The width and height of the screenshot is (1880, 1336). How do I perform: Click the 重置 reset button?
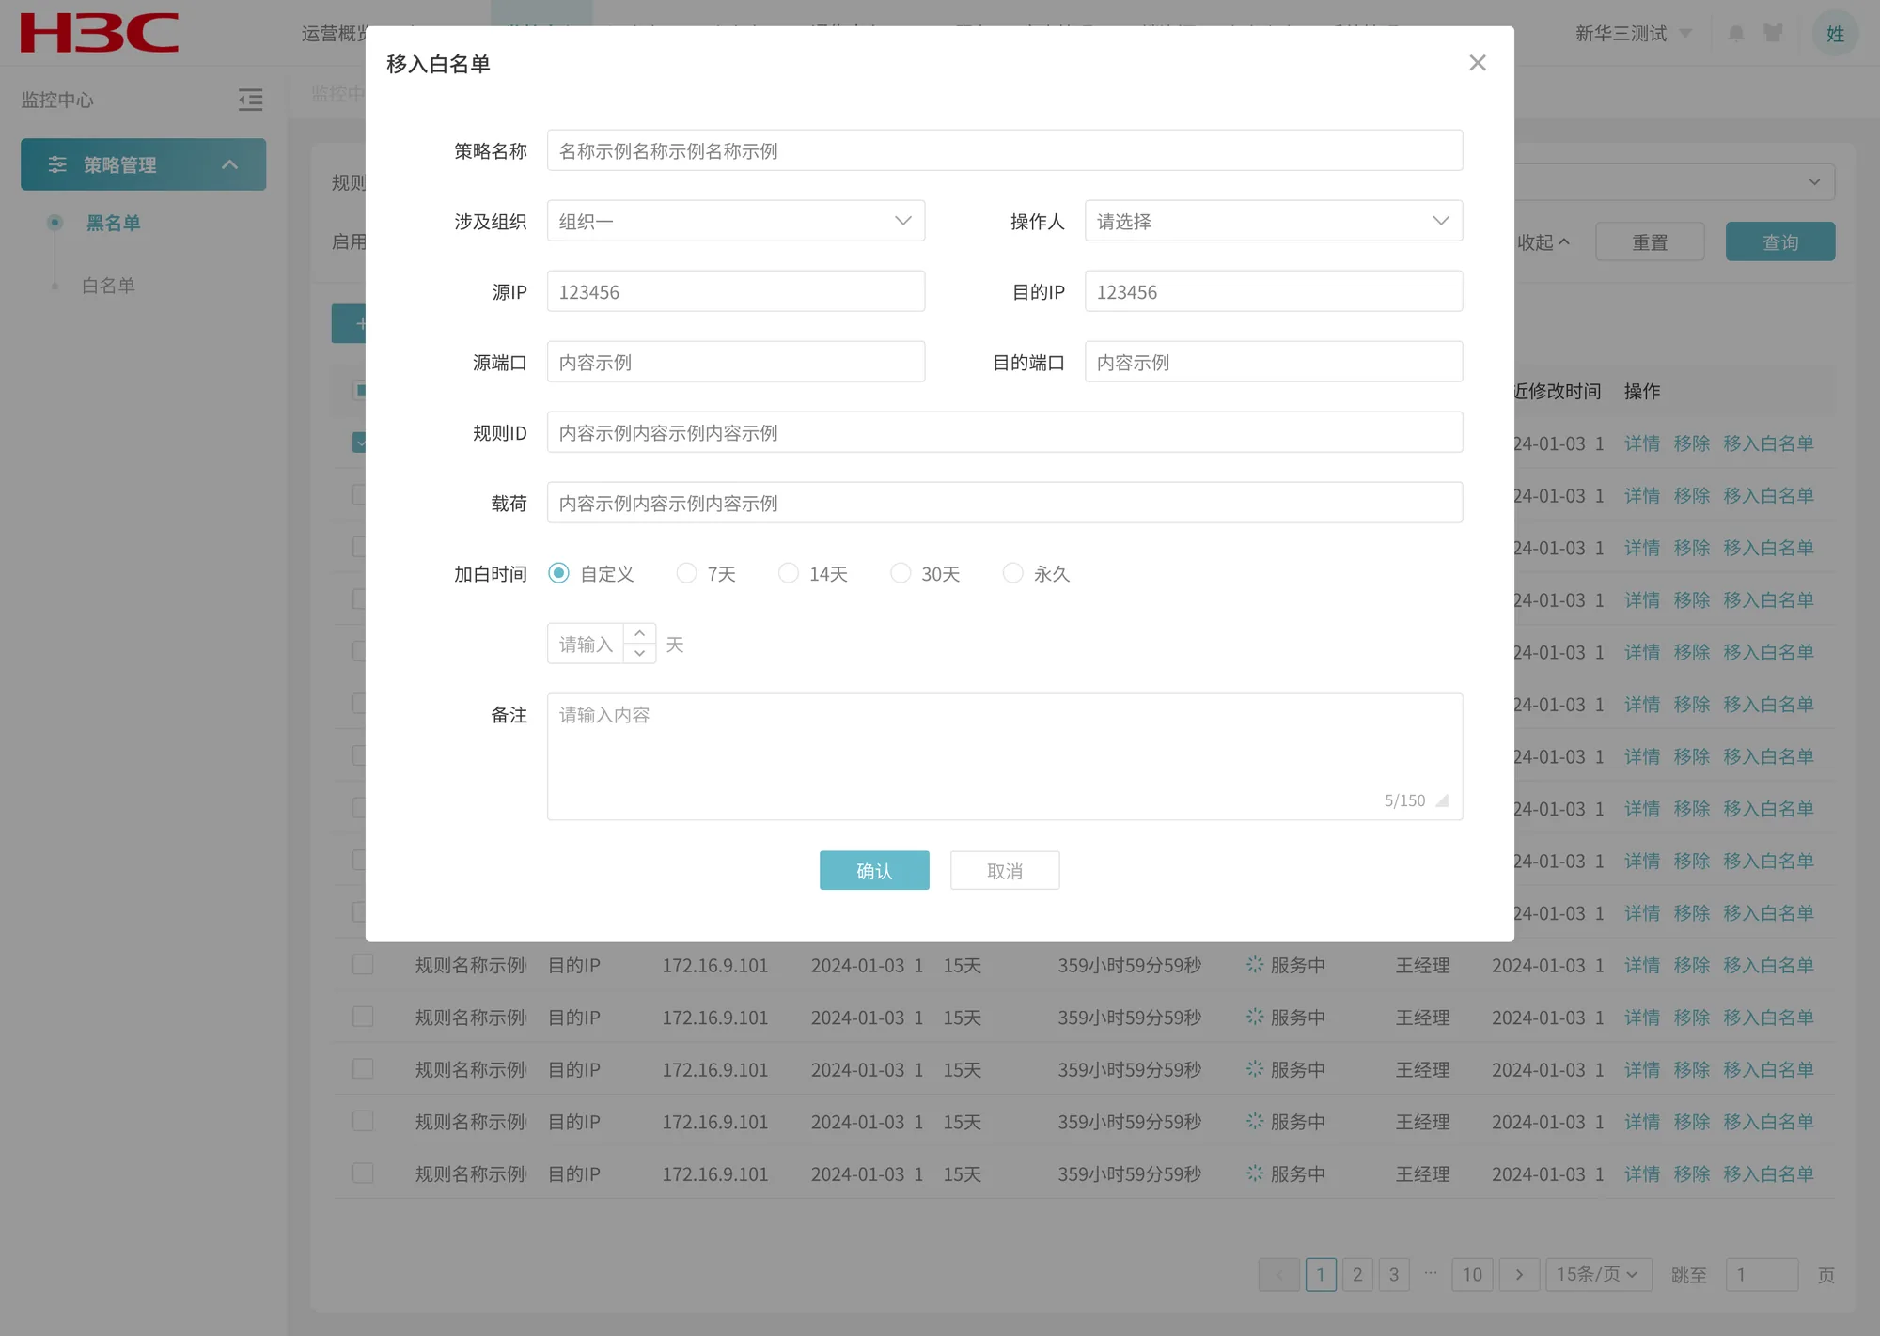pos(1650,241)
